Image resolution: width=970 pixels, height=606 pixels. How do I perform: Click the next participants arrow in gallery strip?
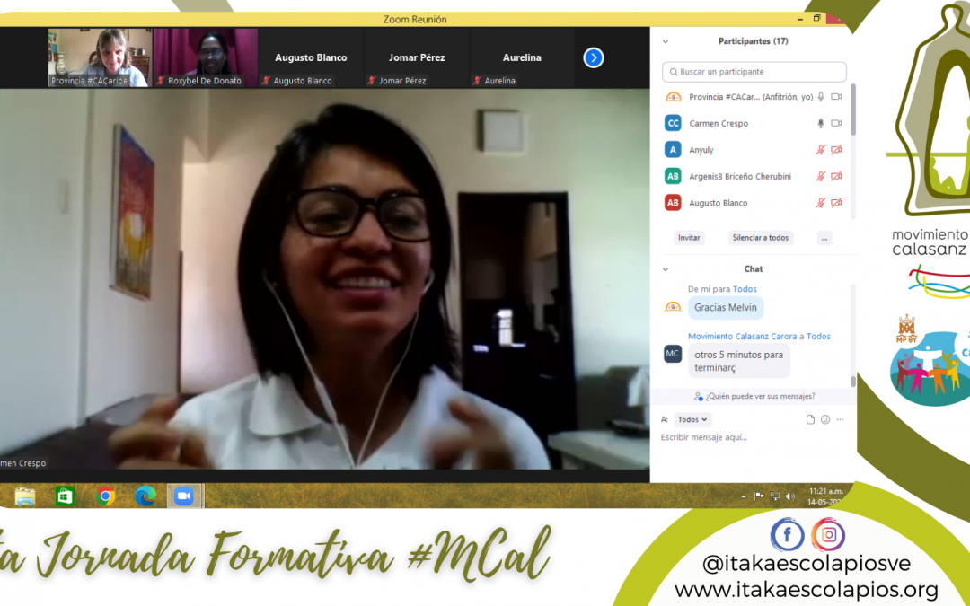pyautogui.click(x=593, y=57)
